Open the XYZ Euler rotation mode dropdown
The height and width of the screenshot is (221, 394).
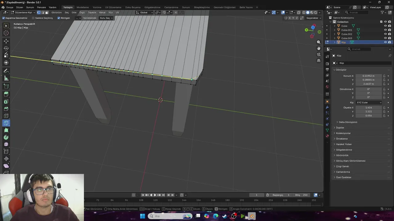369,103
